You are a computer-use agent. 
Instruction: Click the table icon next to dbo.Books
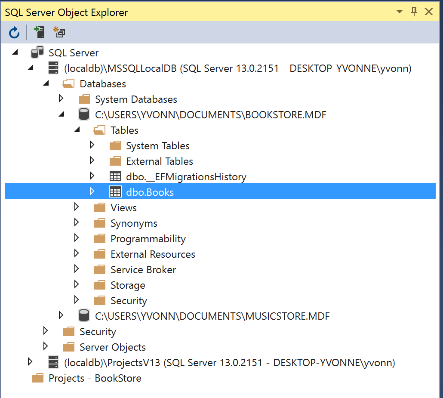(115, 191)
